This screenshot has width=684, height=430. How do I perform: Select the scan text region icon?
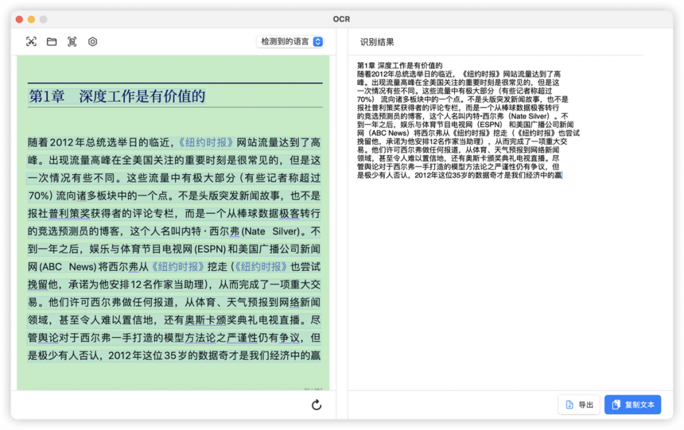point(72,41)
